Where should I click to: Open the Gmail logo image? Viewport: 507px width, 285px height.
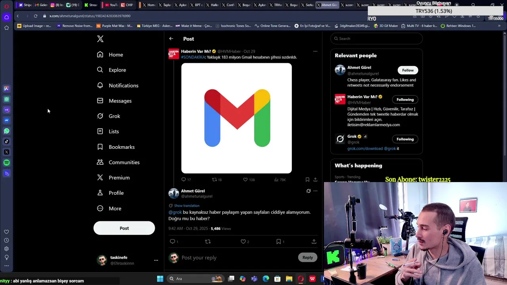click(236, 118)
